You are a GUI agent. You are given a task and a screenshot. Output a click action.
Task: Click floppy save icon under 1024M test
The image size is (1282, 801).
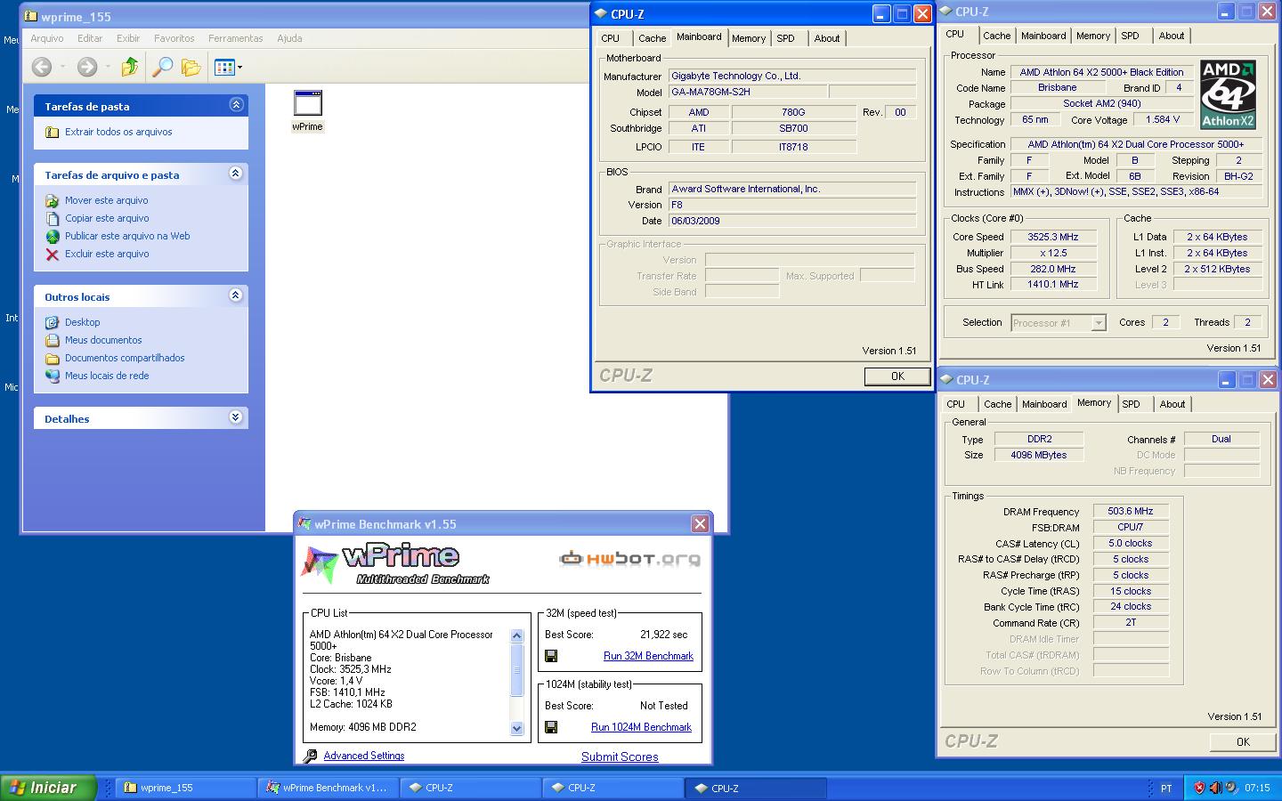pyautogui.click(x=551, y=727)
